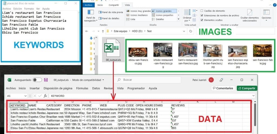
Task: Open the Panel de navegación button
Action: click(91, 15)
